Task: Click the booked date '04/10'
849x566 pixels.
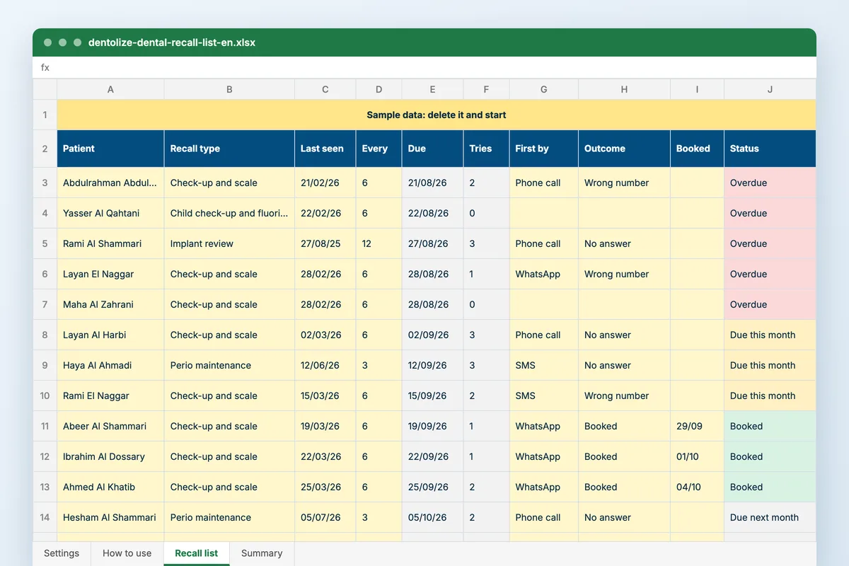Action: [x=697, y=487]
